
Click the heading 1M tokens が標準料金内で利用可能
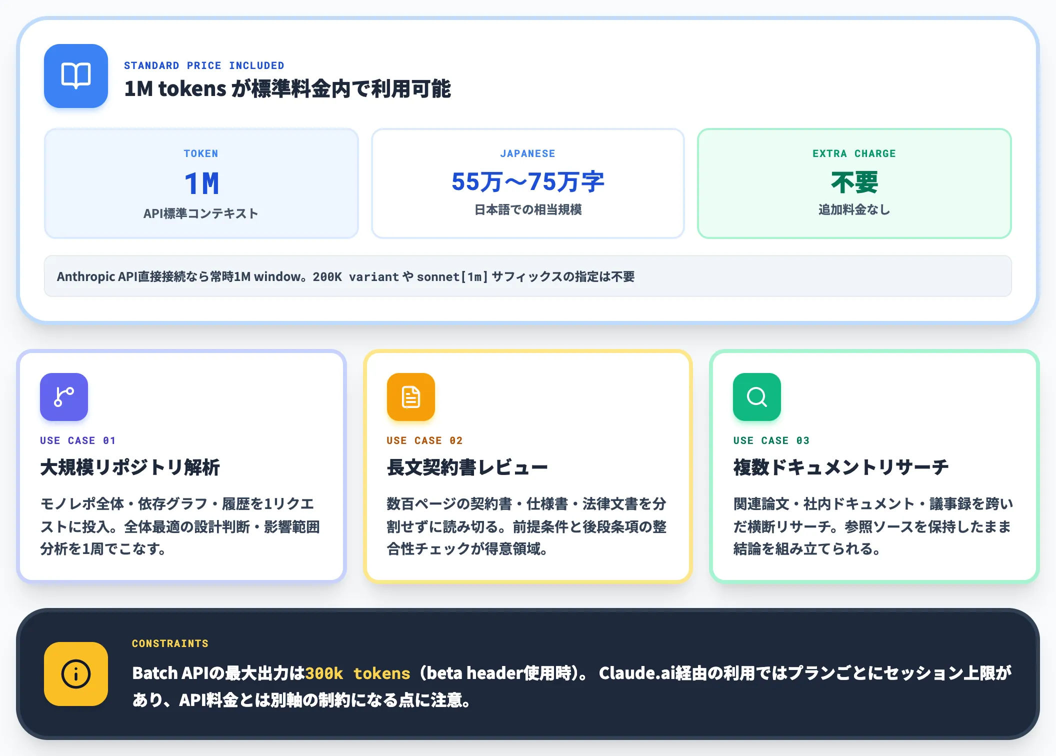[x=287, y=89]
